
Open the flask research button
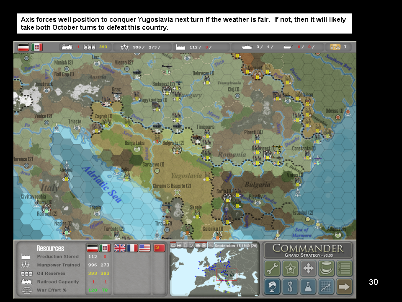point(309,287)
